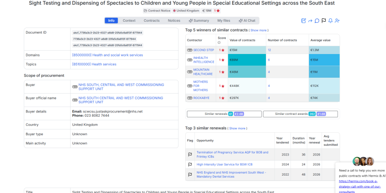Flag the Mandatory Dental Services renewal
386x193 pixels.
click(190, 175)
